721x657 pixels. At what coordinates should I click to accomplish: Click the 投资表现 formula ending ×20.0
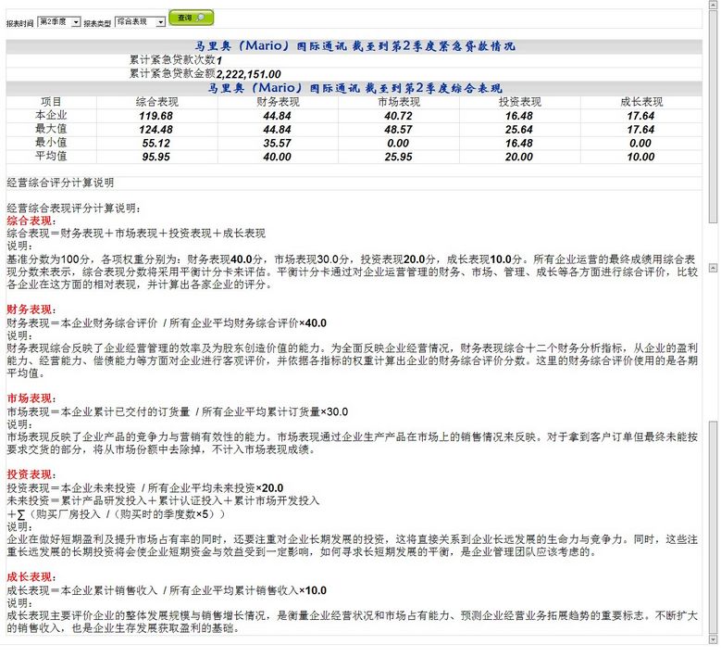click(144, 488)
